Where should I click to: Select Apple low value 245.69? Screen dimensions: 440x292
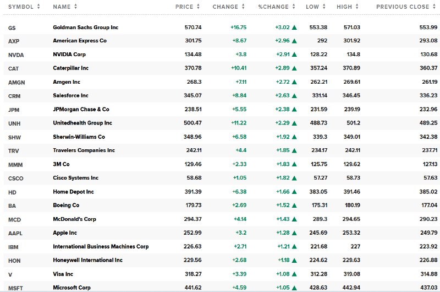[319, 232]
